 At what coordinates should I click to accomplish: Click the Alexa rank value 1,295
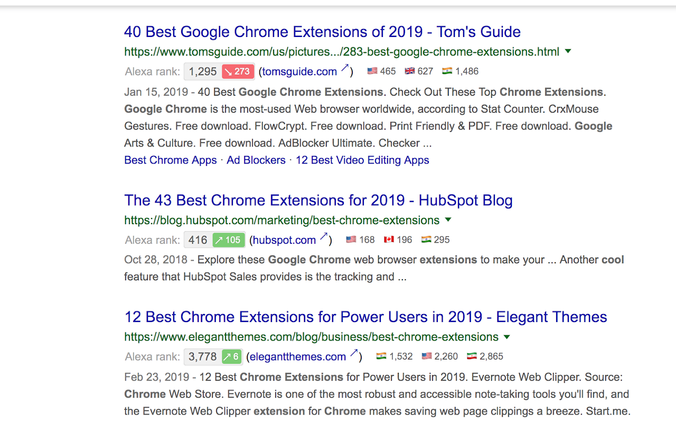tap(203, 71)
